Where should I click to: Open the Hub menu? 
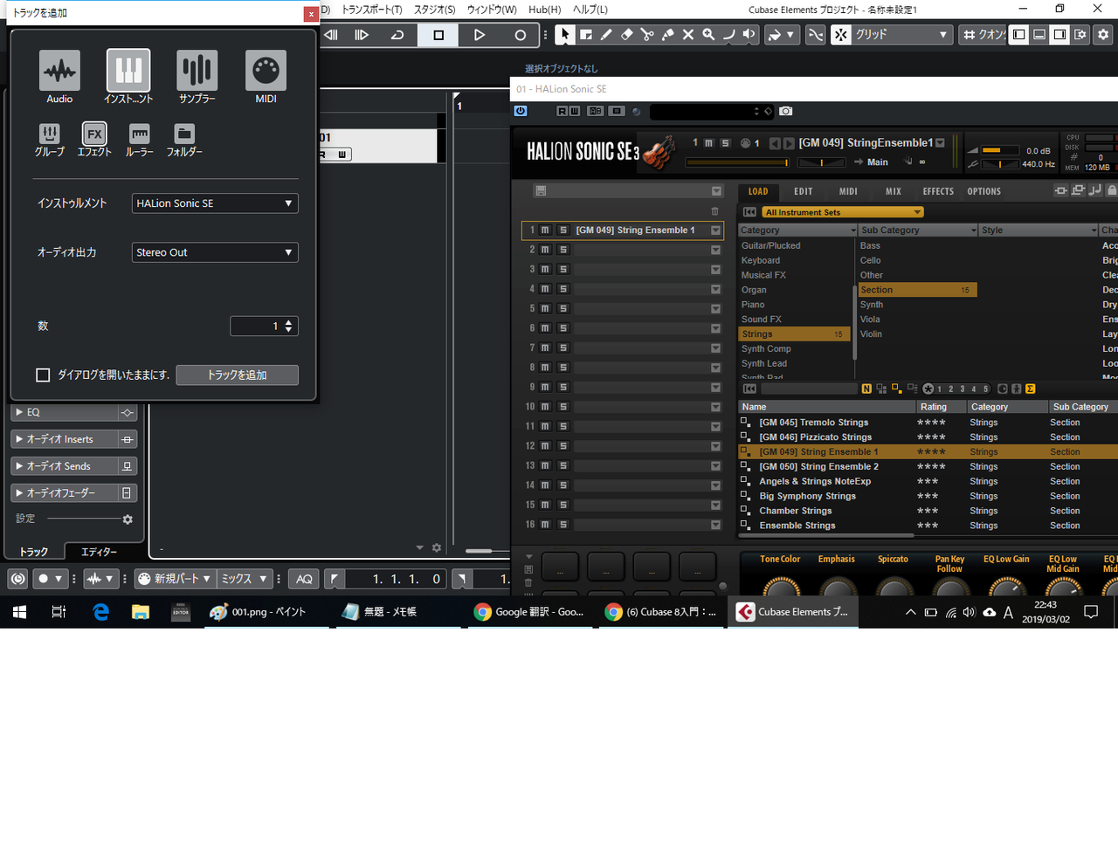tap(545, 10)
